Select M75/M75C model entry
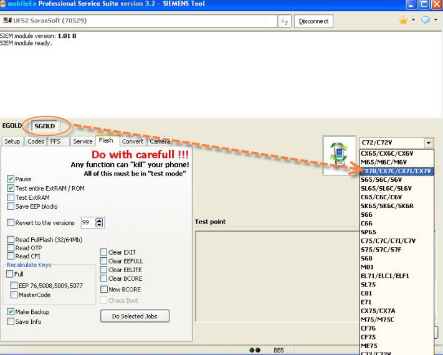The height and width of the screenshot is (355, 443). point(397,319)
